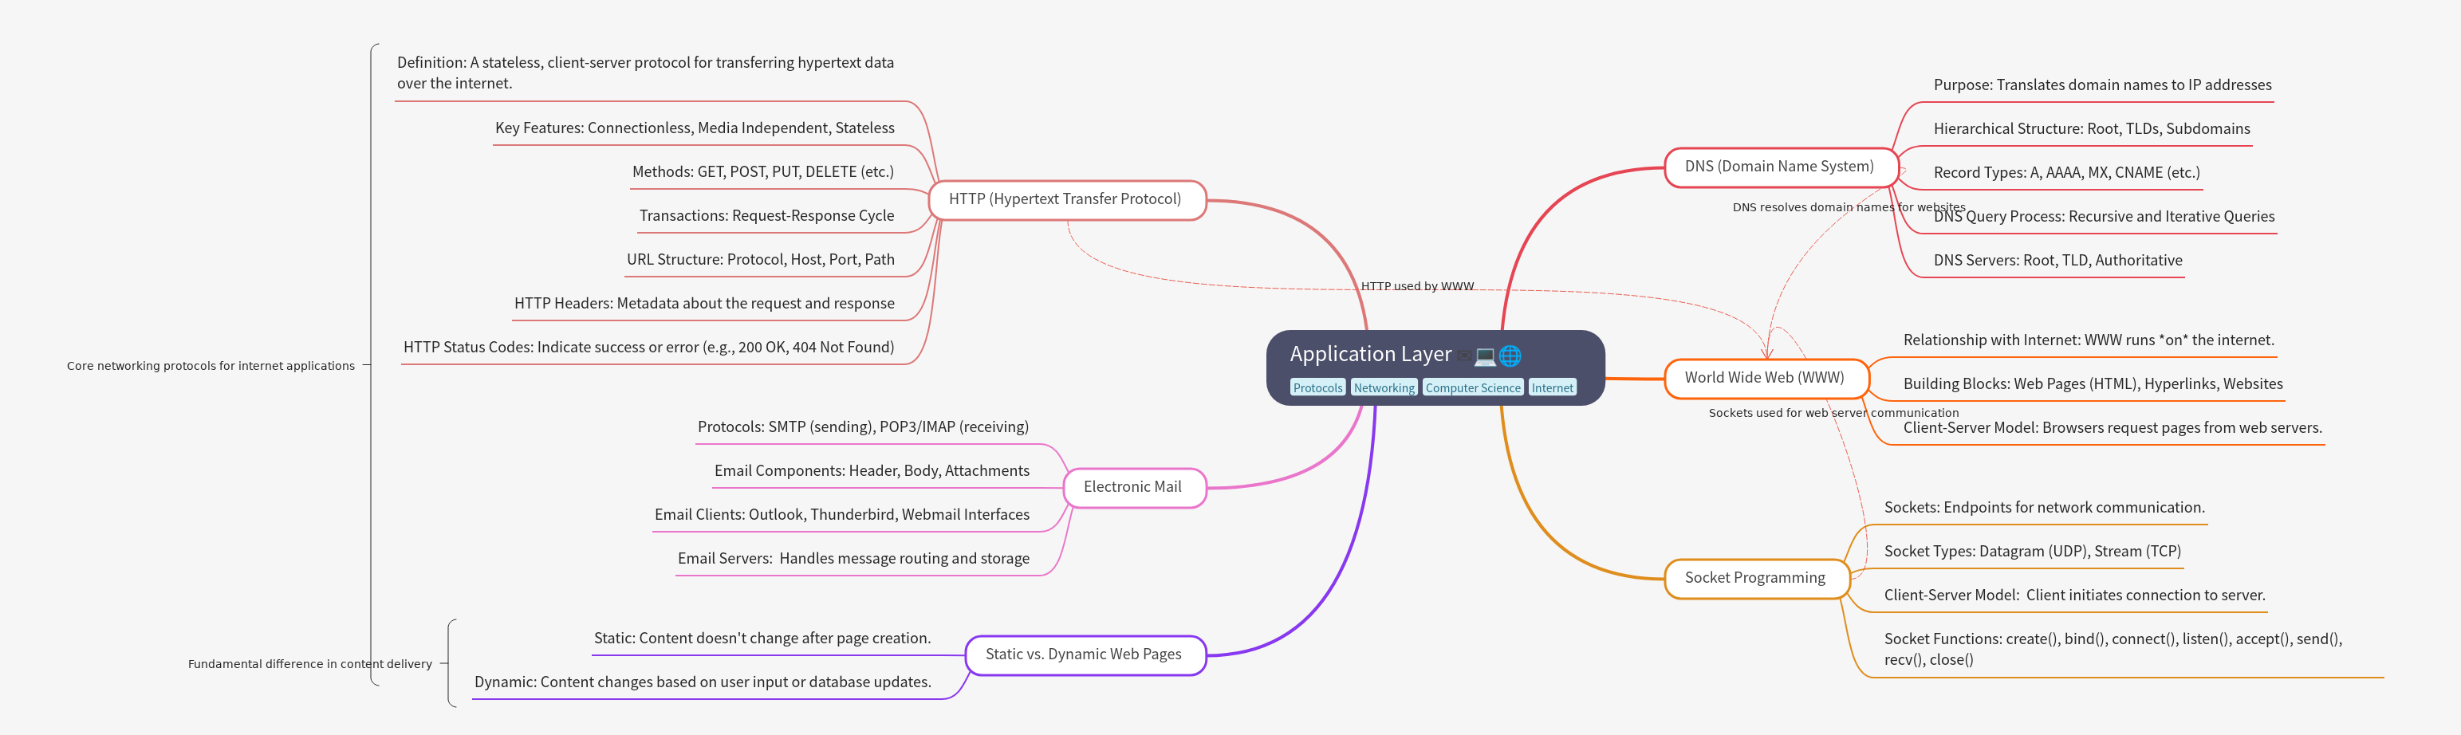Click the laptop emoji in Application Layer
Viewport: 2461px width, 735px height.
(x=1485, y=356)
